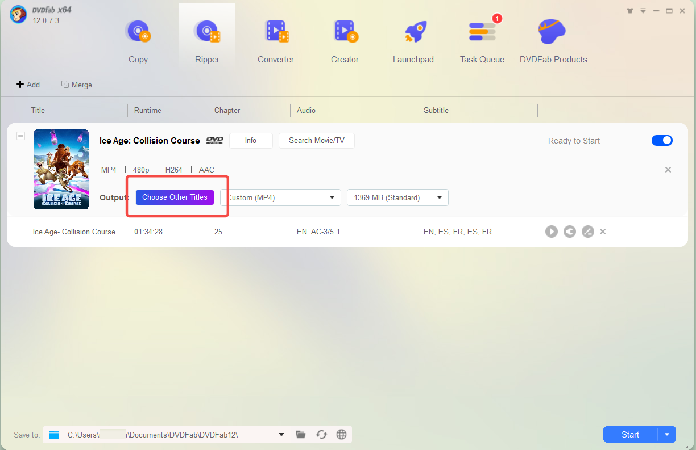Viewport: 696px width, 450px height.
Task: Click the Ice Age- Collision Course title row name
Action: [79, 232]
